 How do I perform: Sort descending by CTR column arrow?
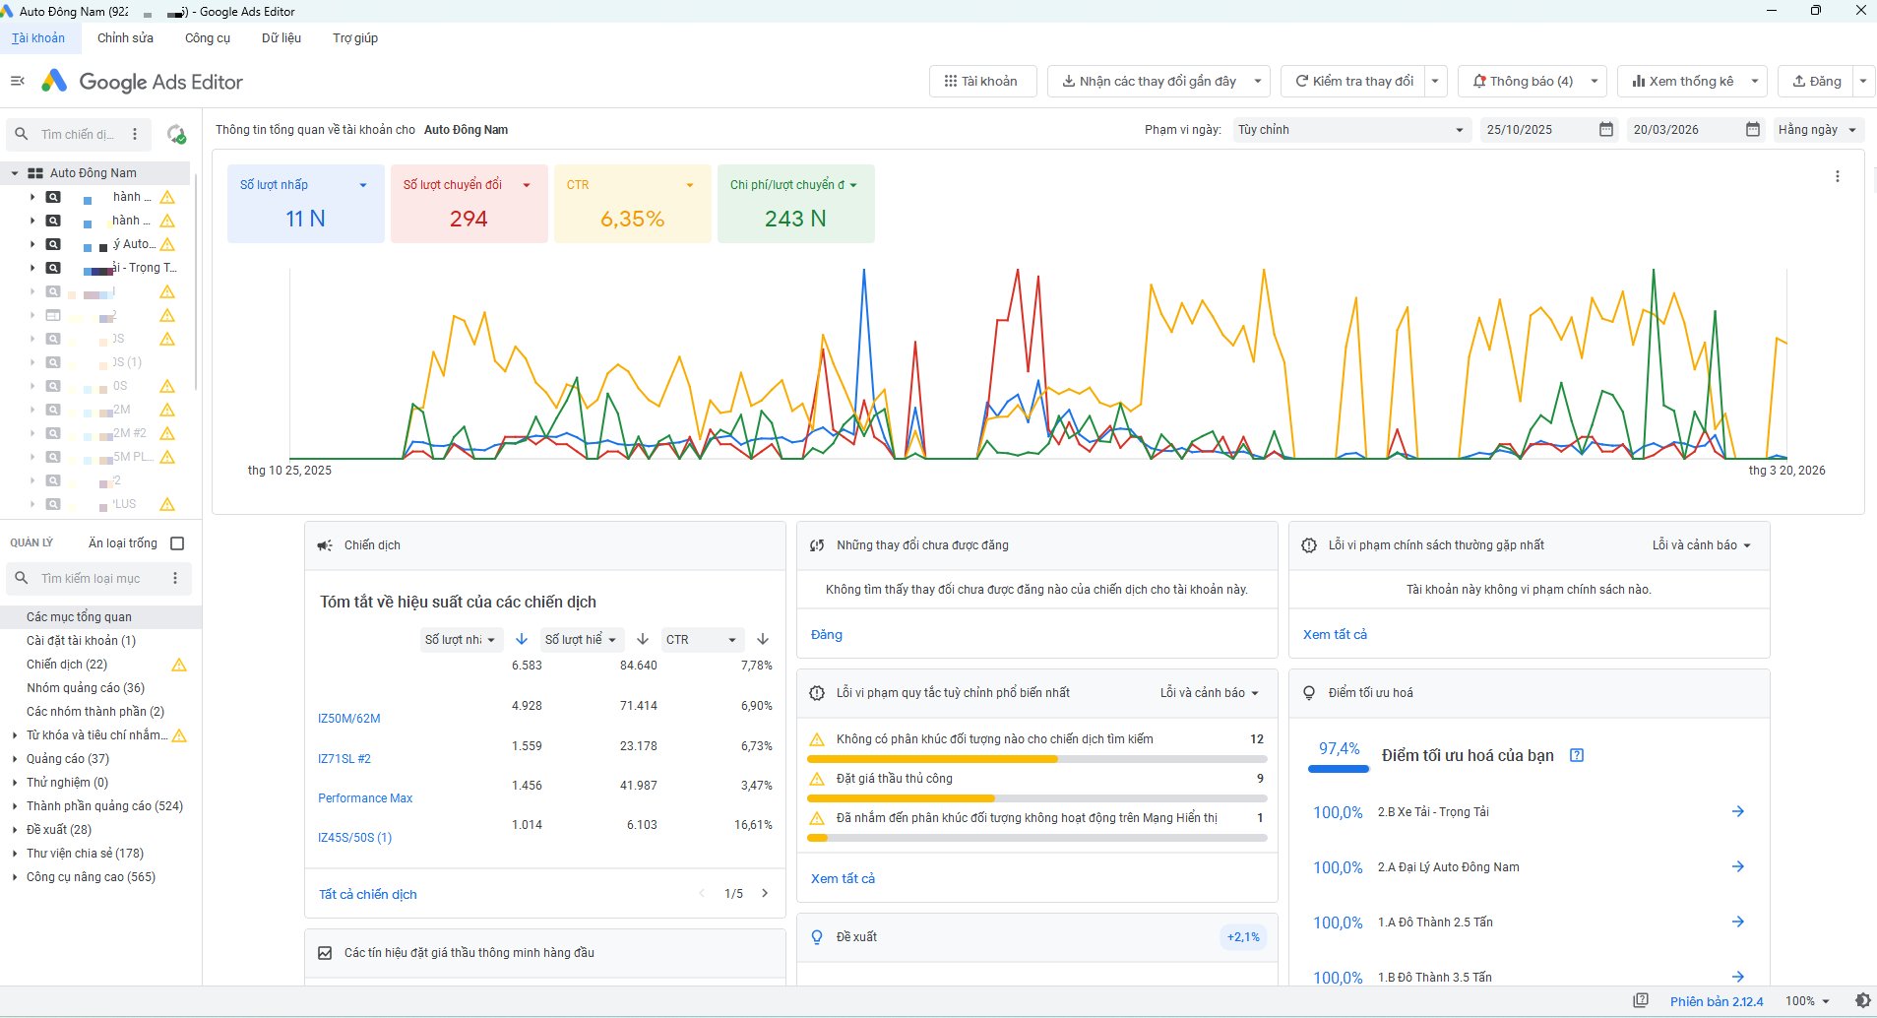click(763, 639)
